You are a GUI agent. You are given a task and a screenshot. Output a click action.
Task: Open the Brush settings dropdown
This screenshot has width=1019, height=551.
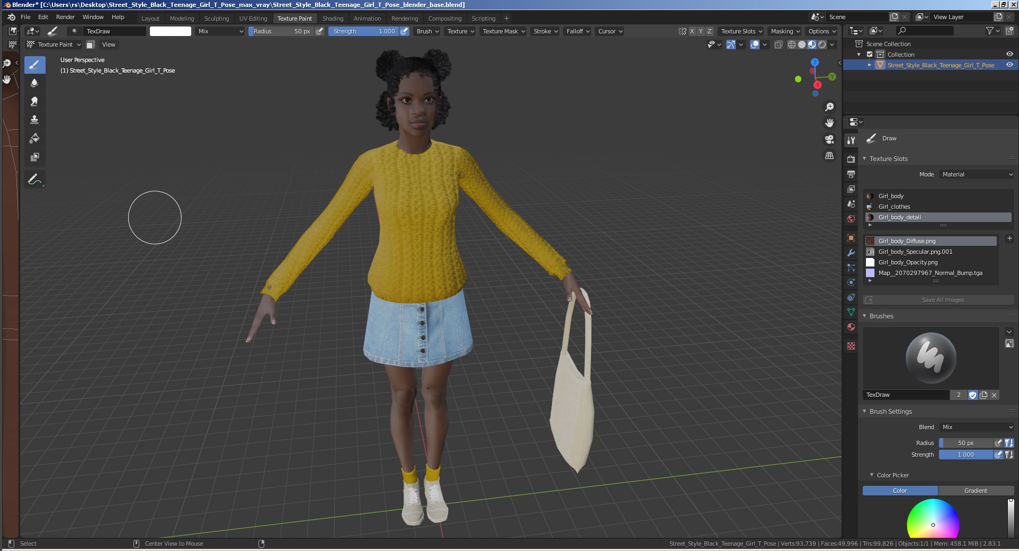427,31
